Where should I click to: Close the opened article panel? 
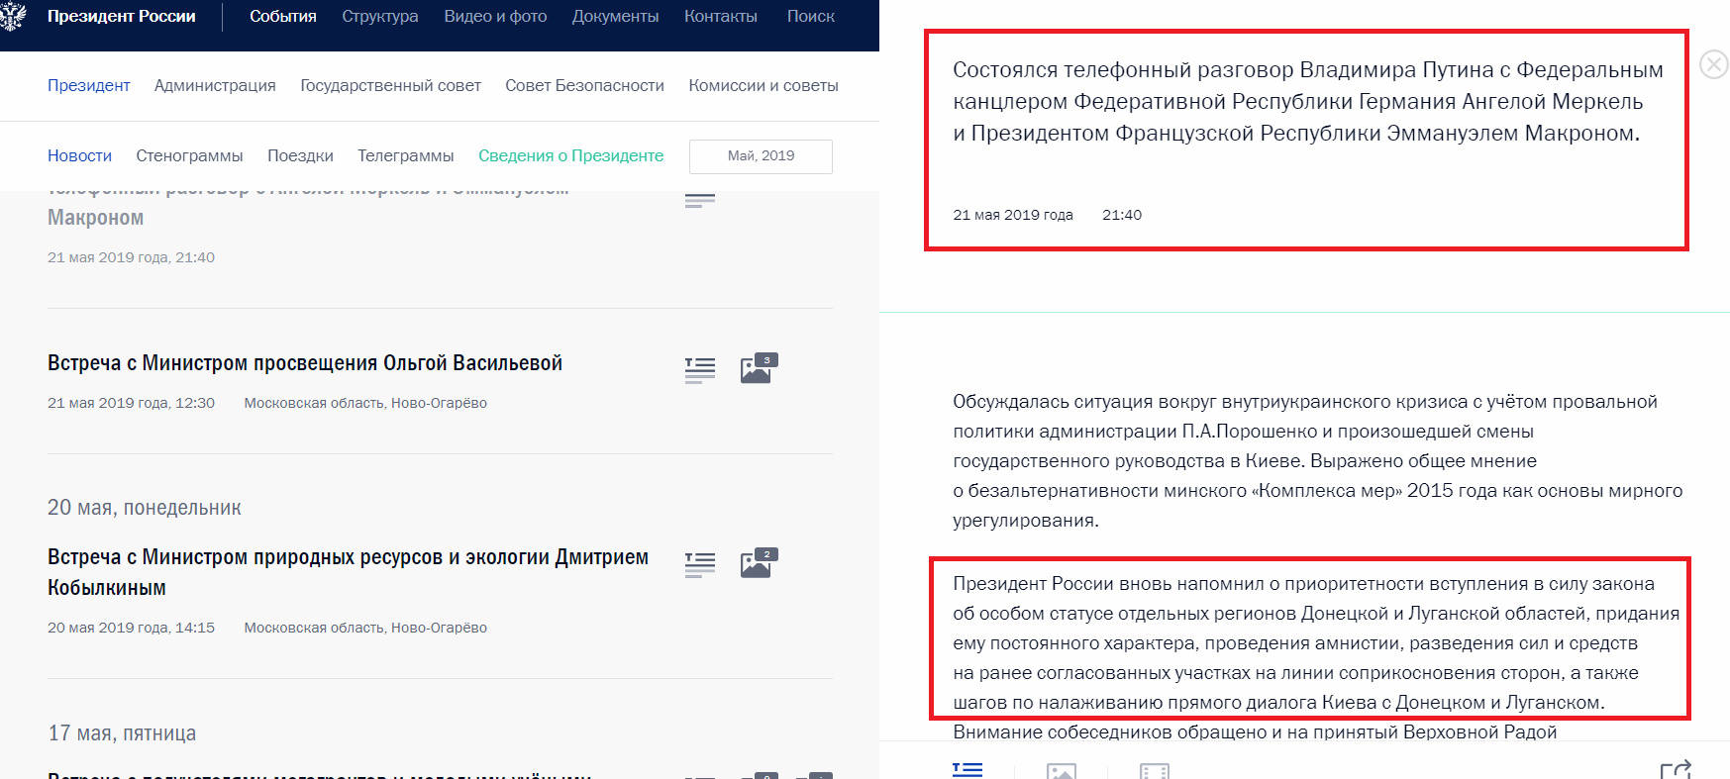(1713, 64)
